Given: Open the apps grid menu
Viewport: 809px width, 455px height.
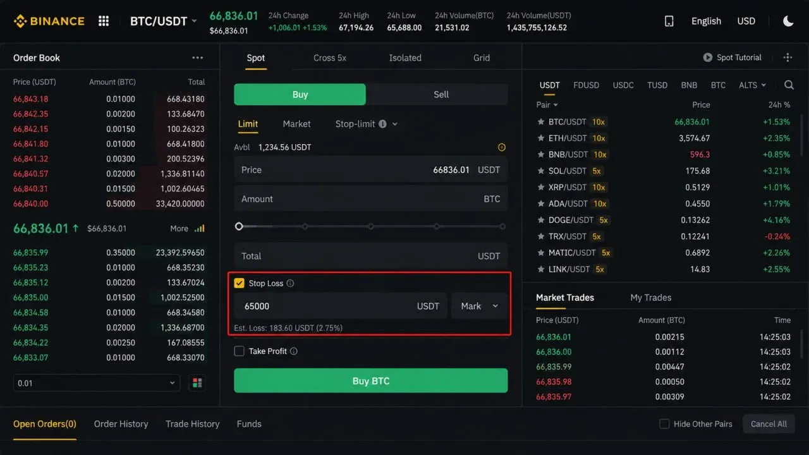Looking at the screenshot, I should [104, 21].
